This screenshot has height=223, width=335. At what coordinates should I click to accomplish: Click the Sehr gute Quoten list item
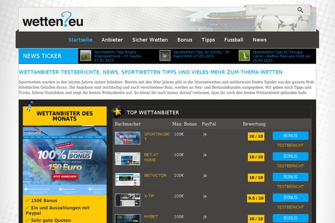pos(48,220)
